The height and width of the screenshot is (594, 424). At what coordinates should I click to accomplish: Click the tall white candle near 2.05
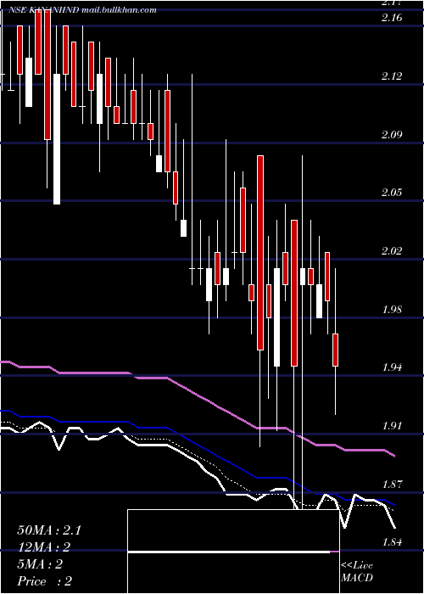57,139
